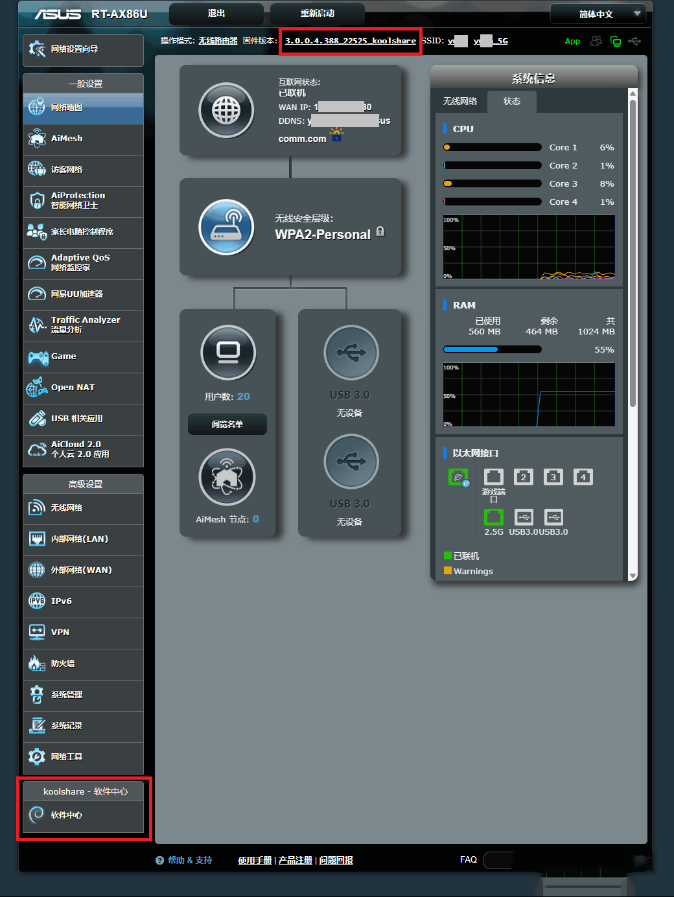Open the product registration link
674x897 pixels.
296,861
